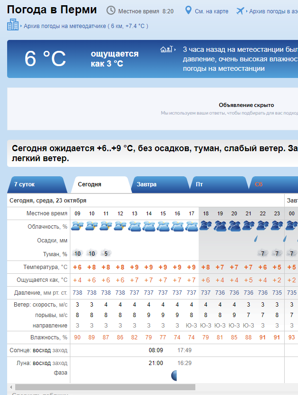Click the building weather sensor icon
Viewport: 298px width, 395px height.
pyautogui.click(x=13, y=25)
